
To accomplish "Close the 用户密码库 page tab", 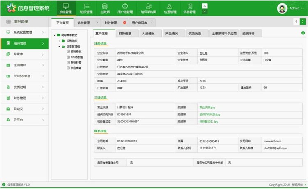I will point(152,23).
